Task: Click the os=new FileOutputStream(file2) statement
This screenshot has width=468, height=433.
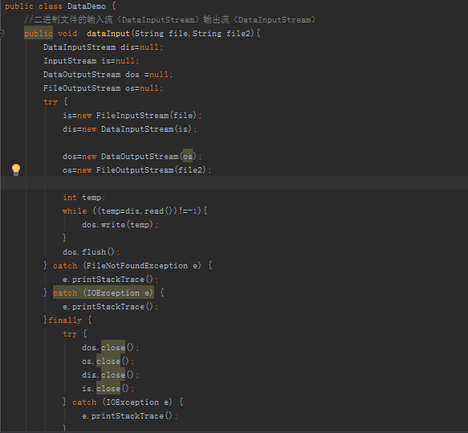Action: point(137,170)
